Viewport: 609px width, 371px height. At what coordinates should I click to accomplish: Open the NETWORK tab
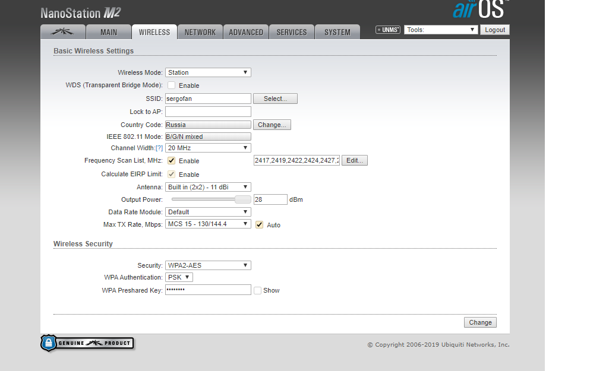coord(200,32)
